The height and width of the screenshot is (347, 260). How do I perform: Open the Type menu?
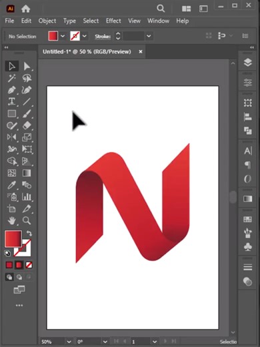69,21
